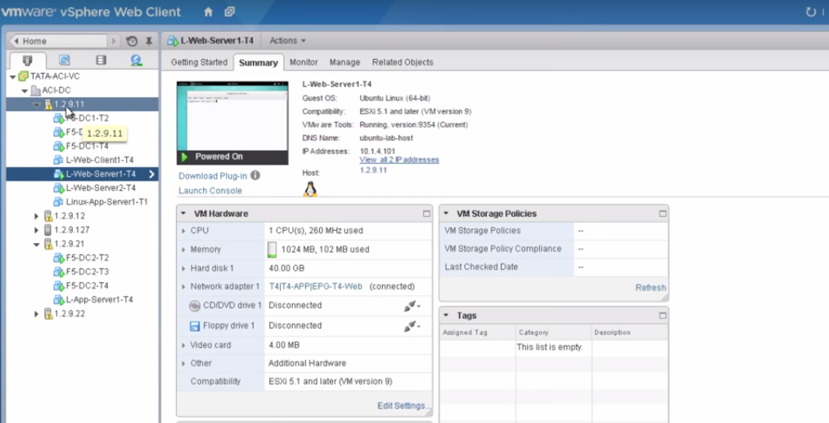
Task: Open Floppy drive 1 connect plug icon
Action: point(412,326)
